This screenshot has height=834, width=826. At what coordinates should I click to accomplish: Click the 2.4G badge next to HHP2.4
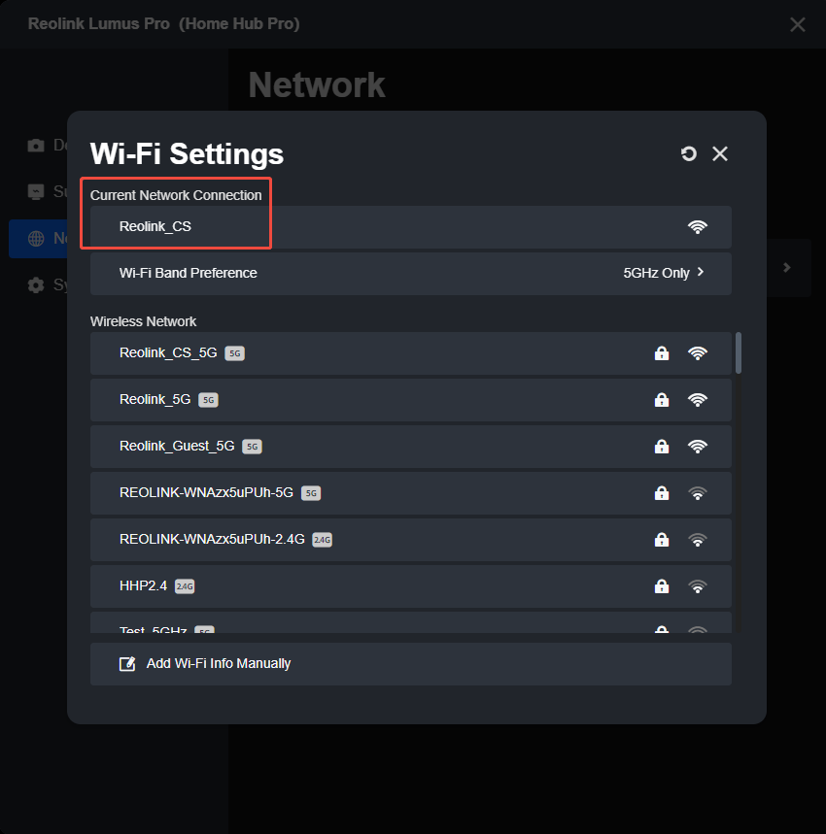185,586
